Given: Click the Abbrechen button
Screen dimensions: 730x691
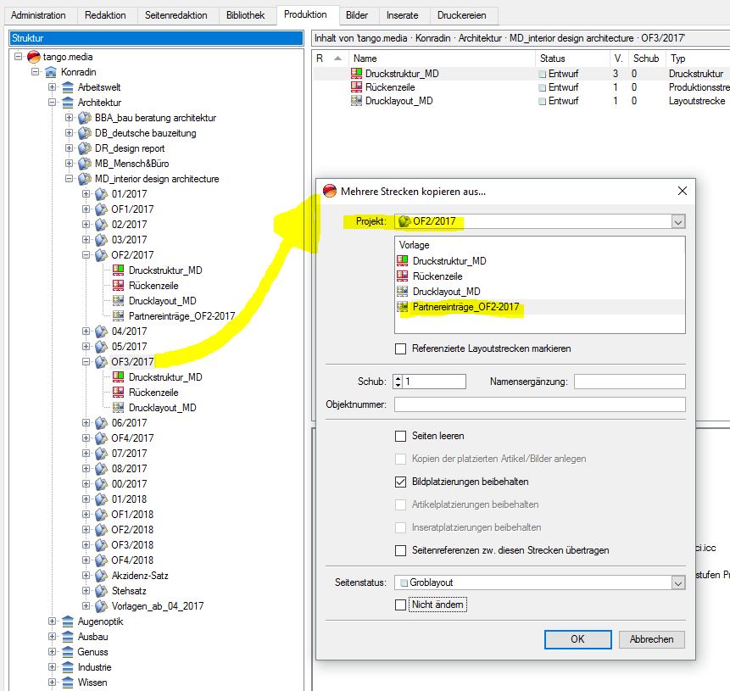Looking at the screenshot, I should [x=651, y=639].
